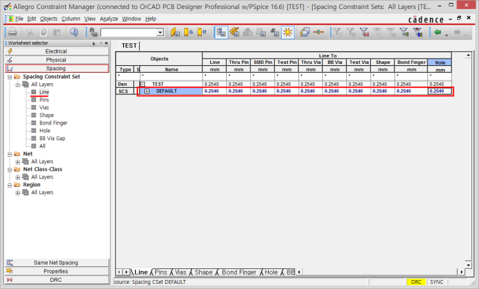Screen dimensions: 479x289
Task: Collapse the Net folder
Action: (10, 154)
